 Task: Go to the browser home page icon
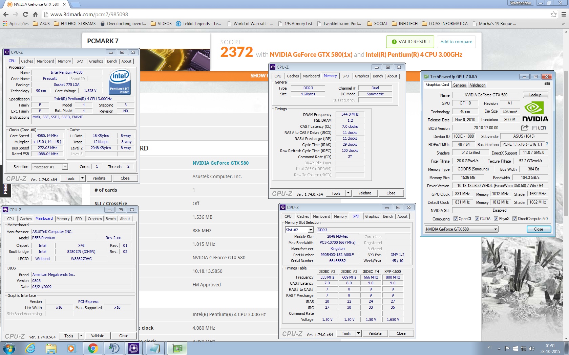[35, 14]
